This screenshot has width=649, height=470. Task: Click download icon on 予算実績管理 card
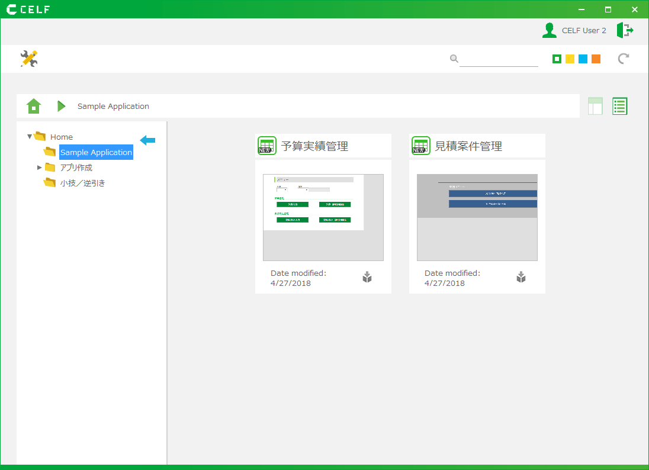pos(367,277)
